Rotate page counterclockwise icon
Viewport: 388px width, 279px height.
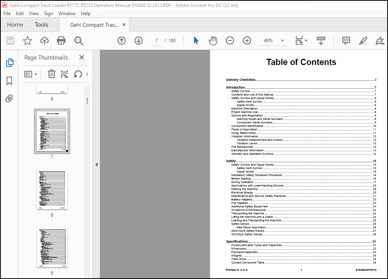pyautogui.click(x=78, y=74)
